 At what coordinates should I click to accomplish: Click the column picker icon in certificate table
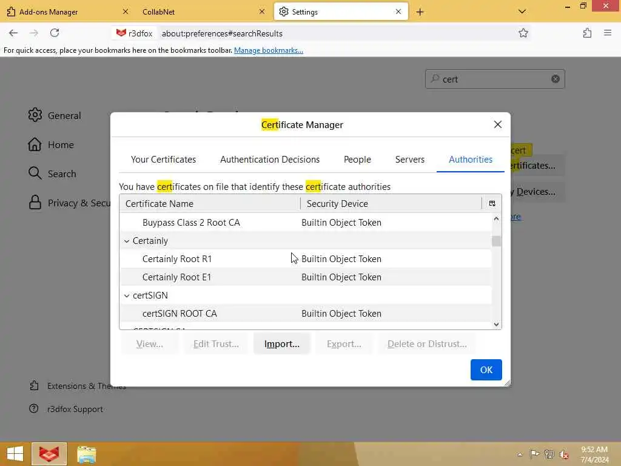[x=492, y=203]
